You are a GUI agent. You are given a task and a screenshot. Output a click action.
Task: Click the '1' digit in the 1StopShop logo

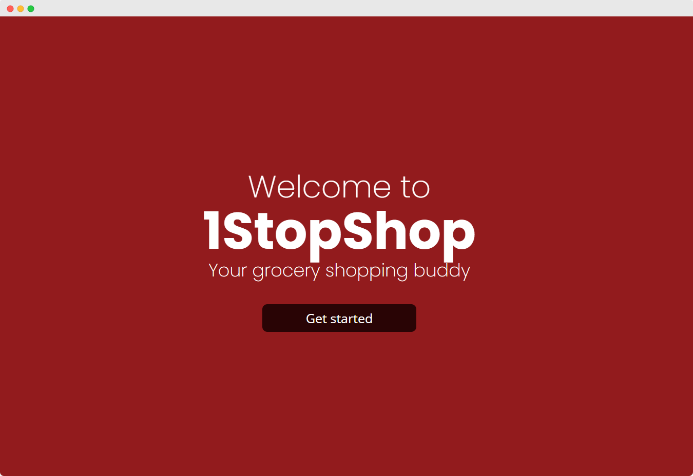213,230
